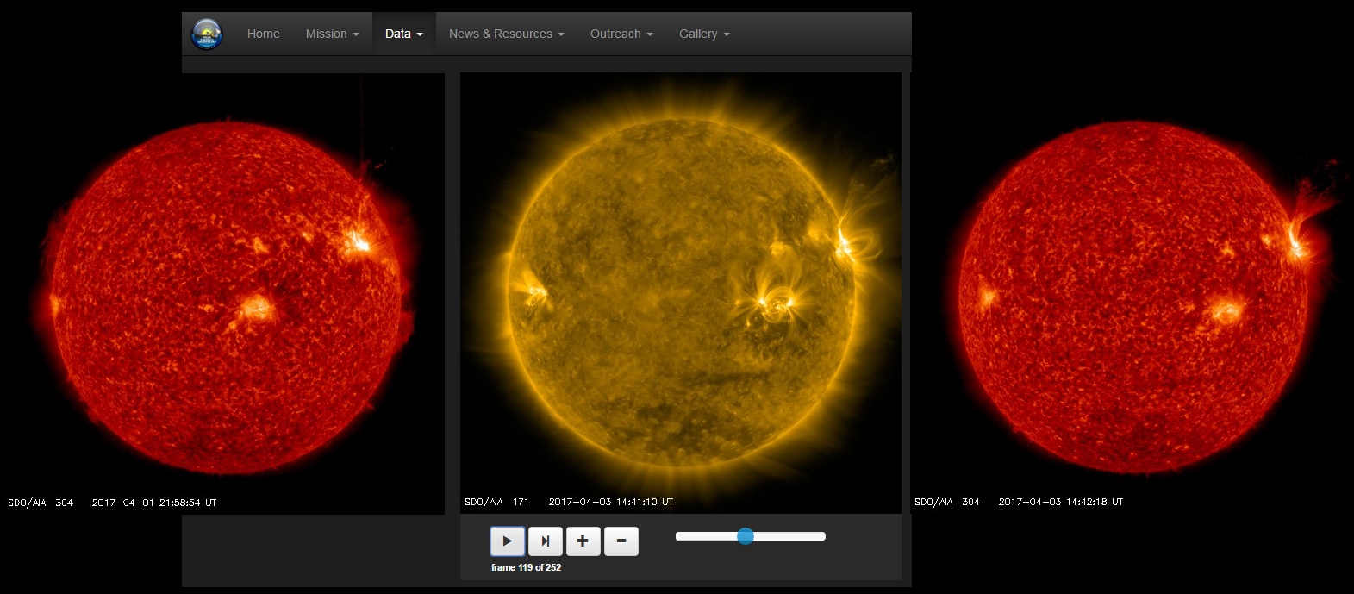Click slider track left of the handle
This screenshot has height=594, width=1354.
(x=707, y=536)
